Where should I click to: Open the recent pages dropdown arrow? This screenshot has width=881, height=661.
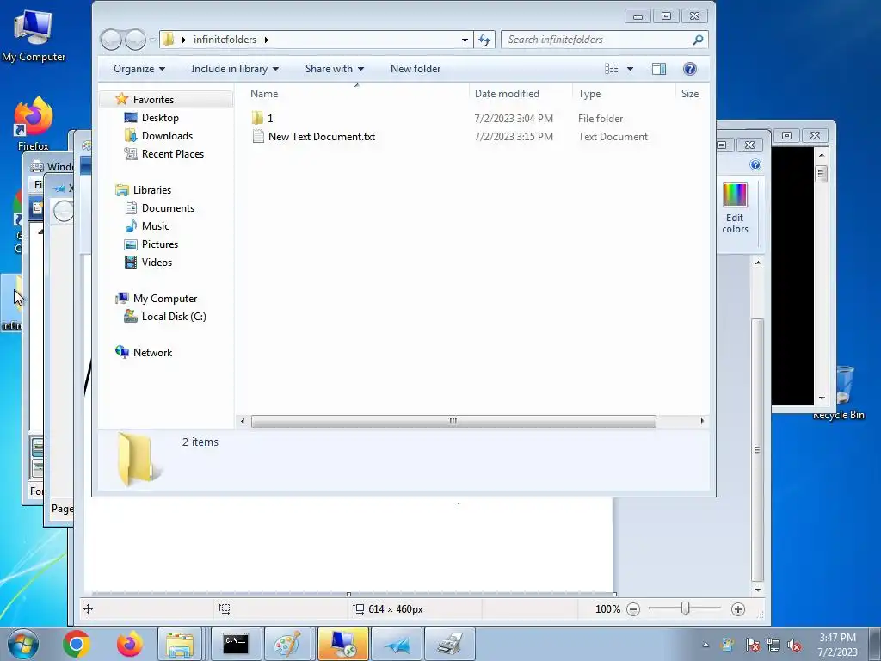pyautogui.click(x=152, y=40)
